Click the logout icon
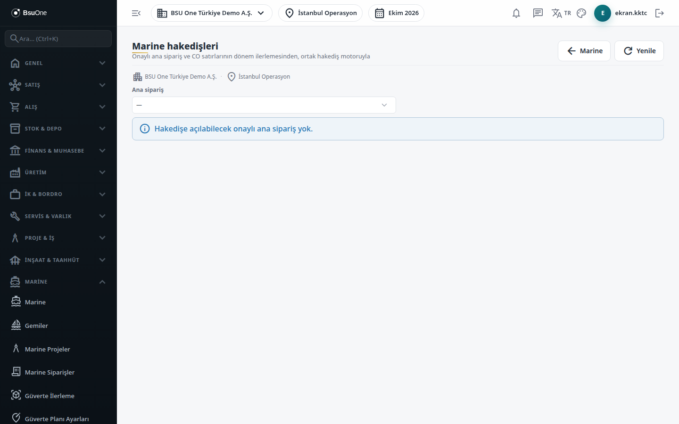Viewport: 679px width, 424px height. pyautogui.click(x=660, y=13)
